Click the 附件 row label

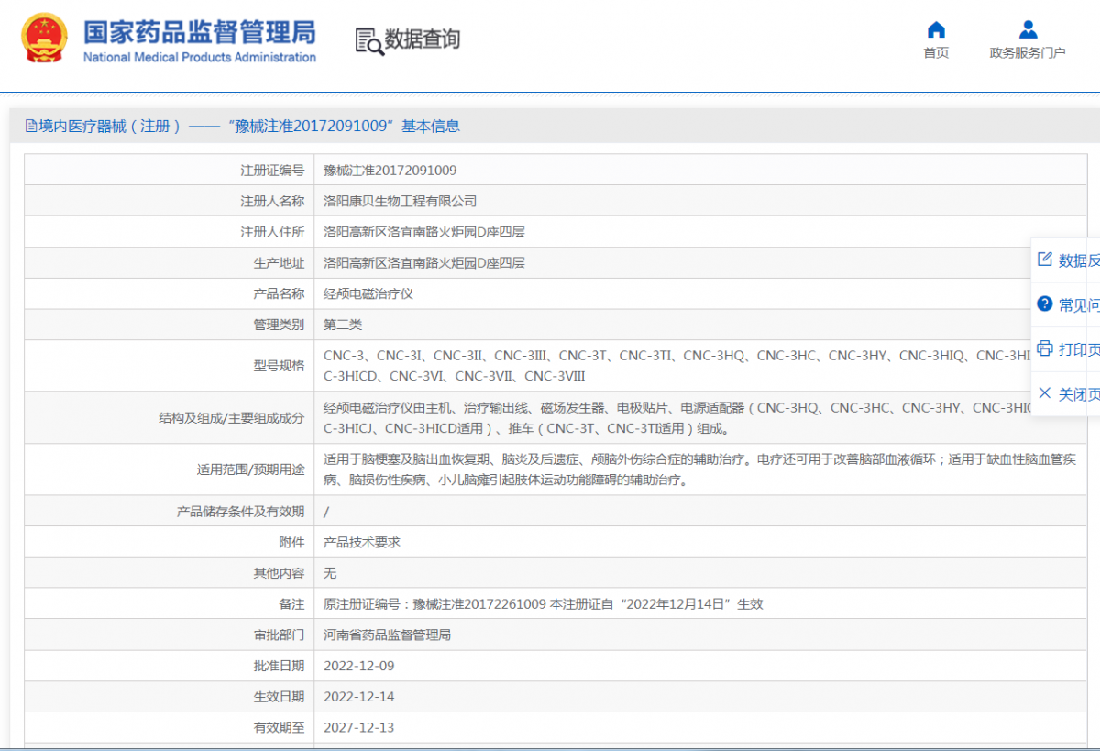pyautogui.click(x=291, y=542)
